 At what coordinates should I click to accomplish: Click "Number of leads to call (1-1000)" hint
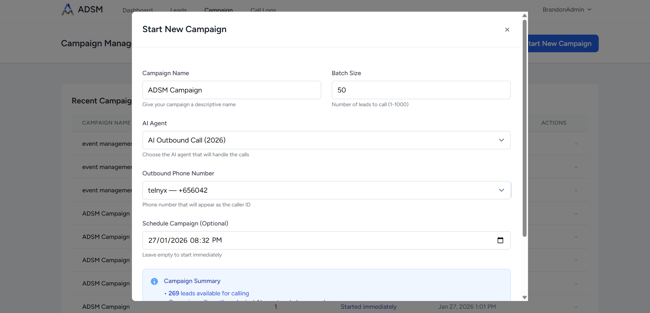point(370,104)
